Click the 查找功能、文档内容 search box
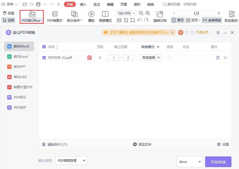This screenshot has width=239, height=169. pyautogui.click(x=180, y=4)
